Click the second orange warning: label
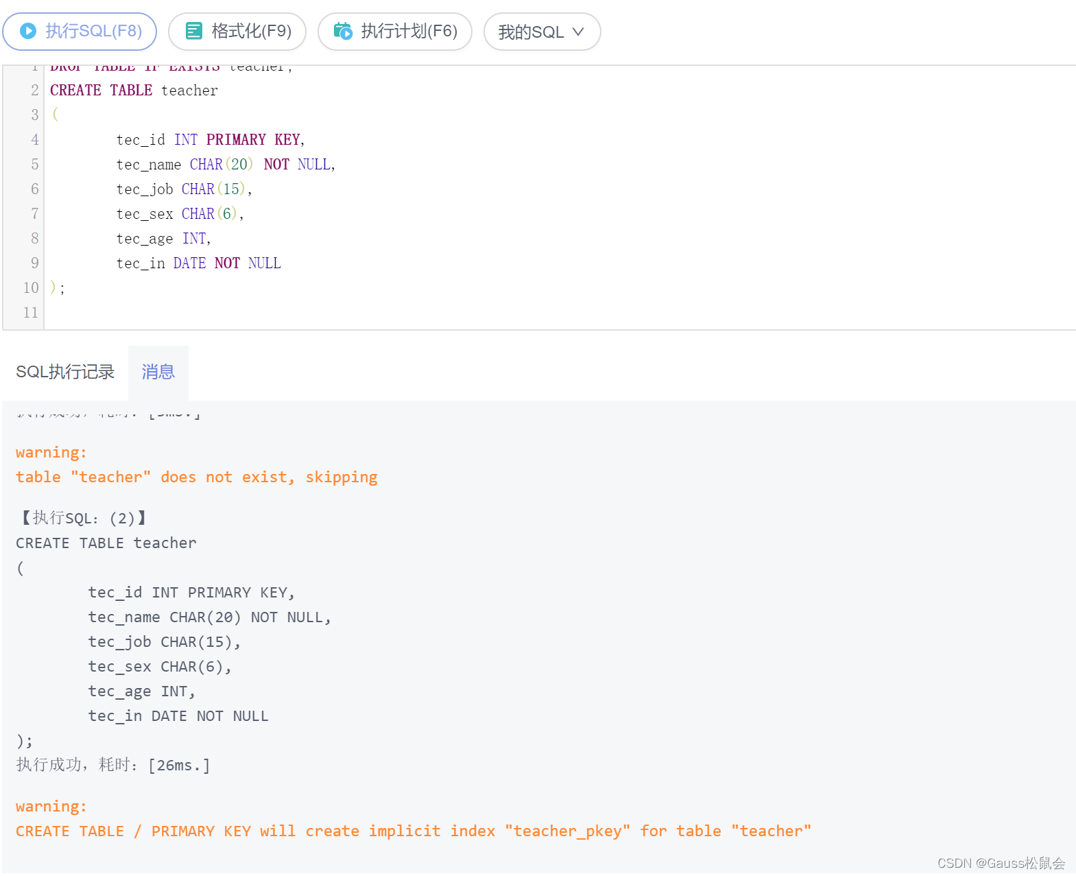1076x876 pixels. click(x=51, y=807)
